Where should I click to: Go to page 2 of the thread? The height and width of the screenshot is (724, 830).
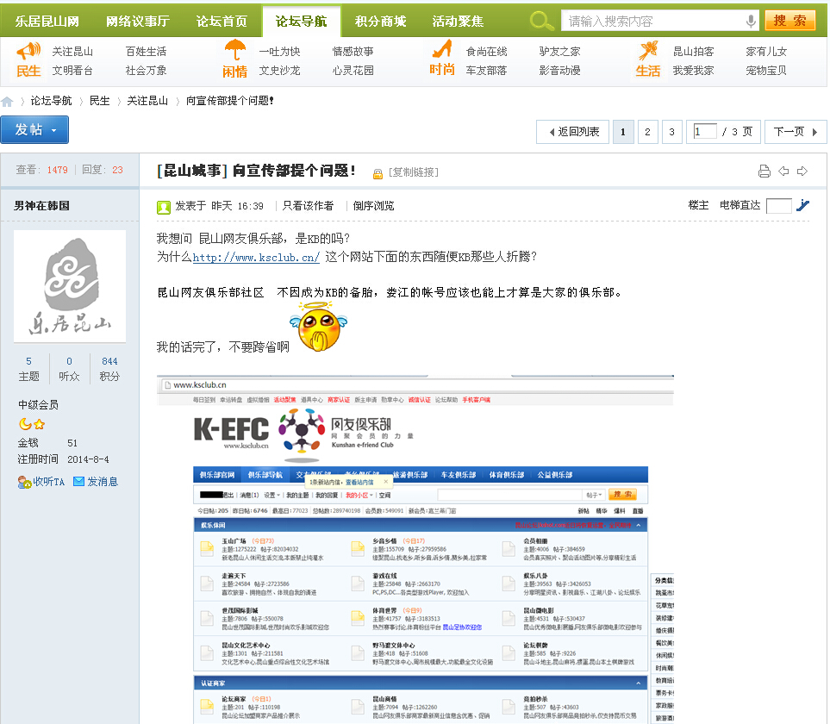click(648, 132)
